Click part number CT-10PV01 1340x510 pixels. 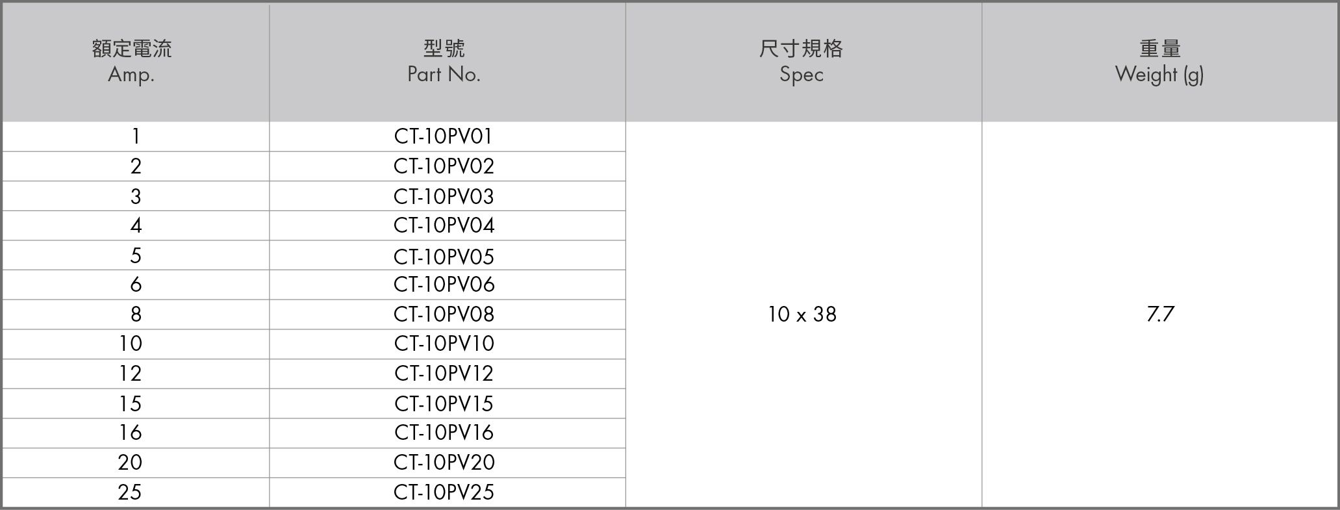point(444,136)
